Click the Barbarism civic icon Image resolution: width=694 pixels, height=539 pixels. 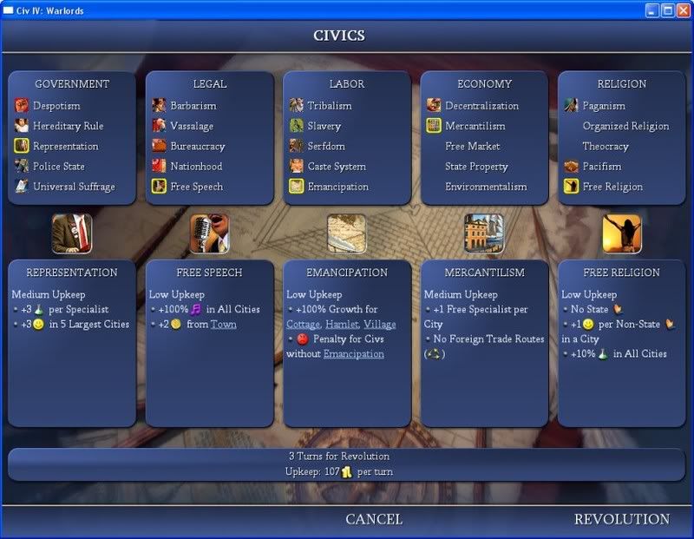coord(159,106)
